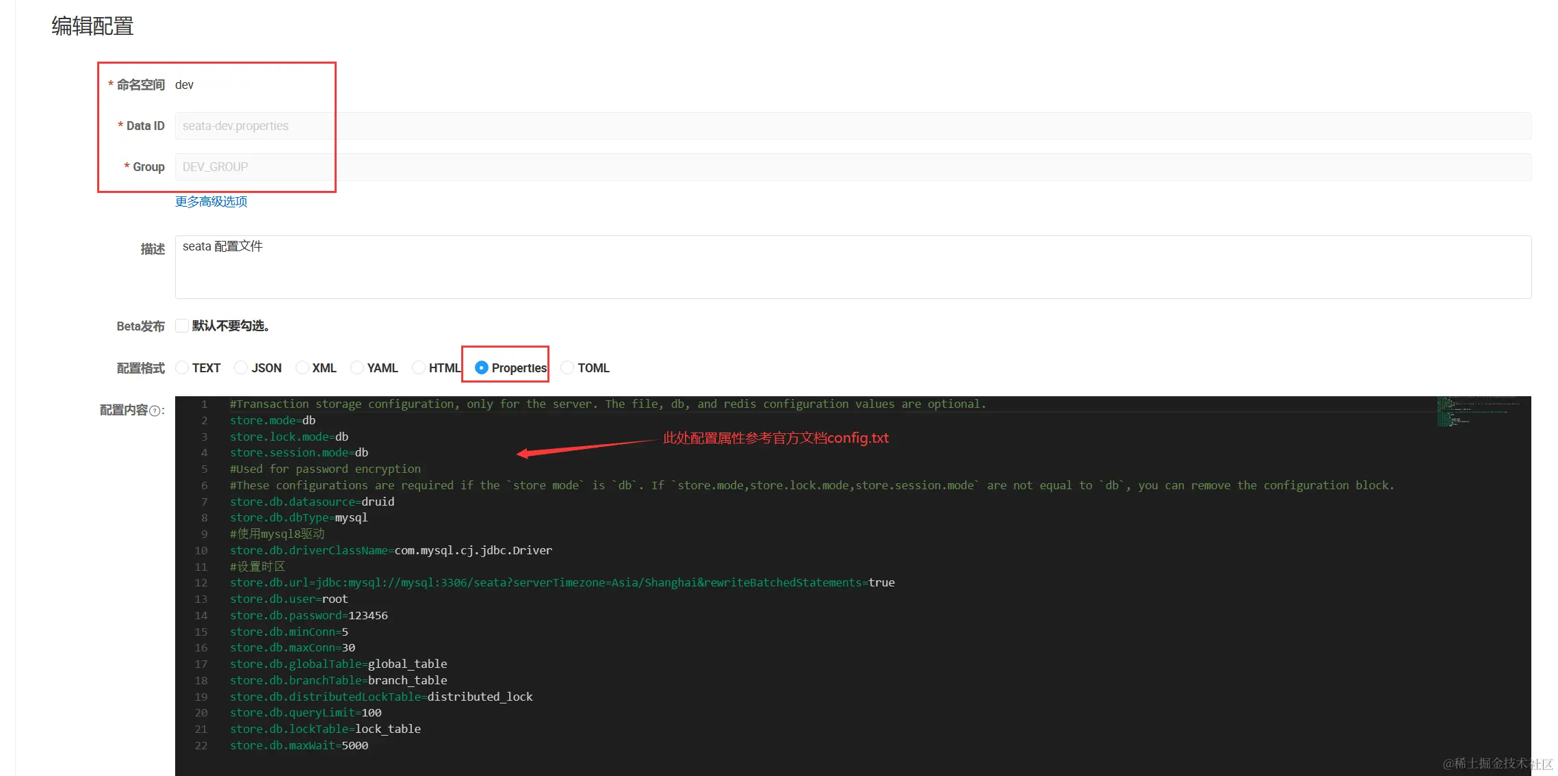Image resolution: width=1558 pixels, height=776 pixels.
Task: Choose the XML configuration format
Action: coord(302,368)
